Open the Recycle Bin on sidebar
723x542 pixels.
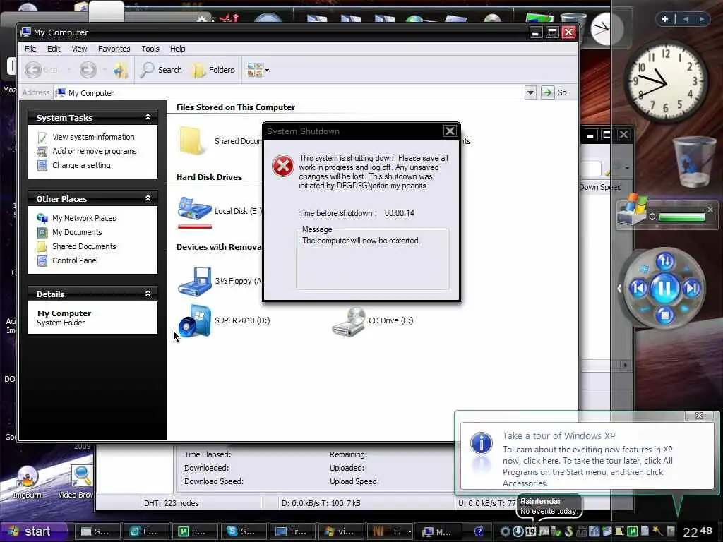694,162
